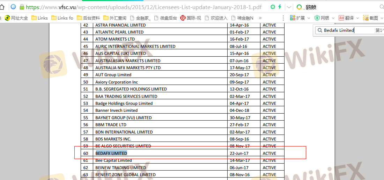Click ACTIVE status in BEDAFX LIMITED row
Viewport: 384px width, 180px height.
(269, 153)
